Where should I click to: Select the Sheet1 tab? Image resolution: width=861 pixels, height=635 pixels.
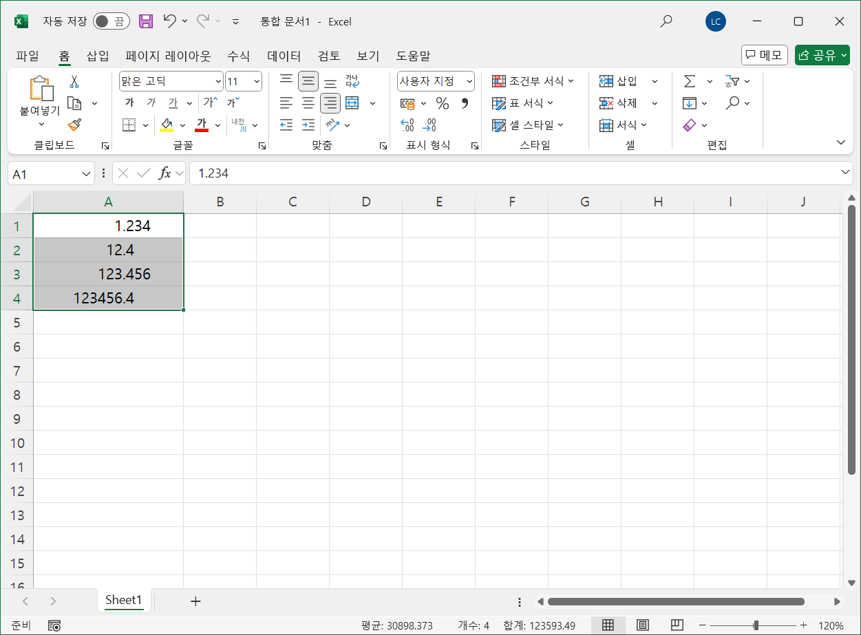tap(124, 600)
